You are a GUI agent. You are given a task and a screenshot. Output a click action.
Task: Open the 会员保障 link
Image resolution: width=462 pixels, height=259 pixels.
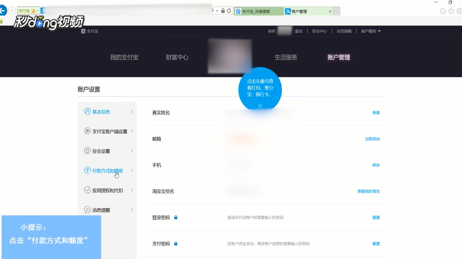pyautogui.click(x=344, y=31)
